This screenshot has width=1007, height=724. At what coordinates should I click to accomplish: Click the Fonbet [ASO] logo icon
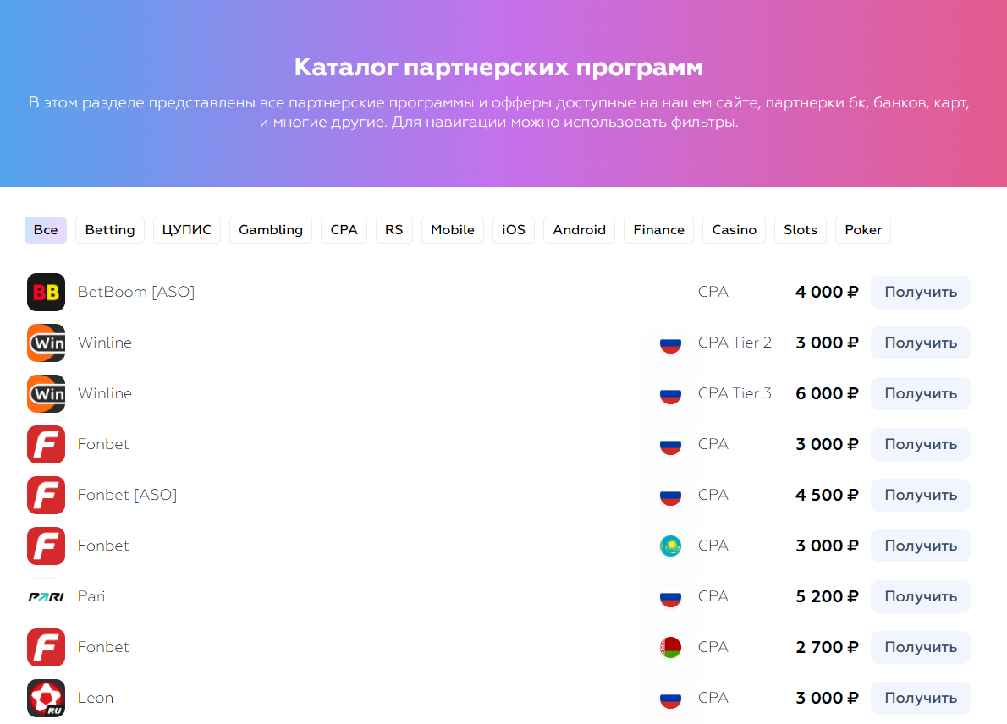click(x=46, y=495)
